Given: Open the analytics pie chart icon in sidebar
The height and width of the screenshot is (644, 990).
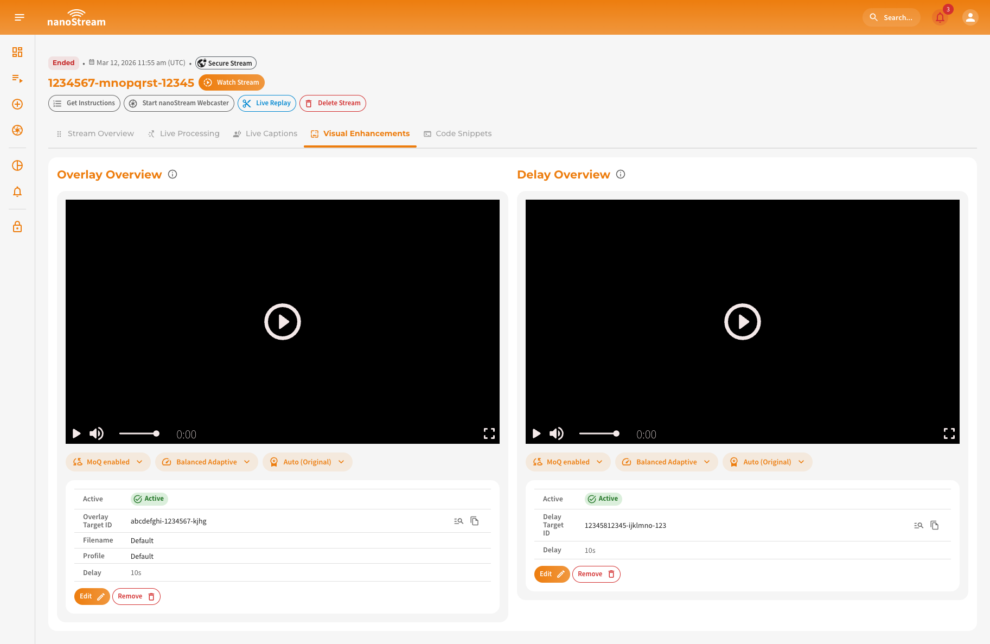Looking at the screenshot, I should point(17,165).
